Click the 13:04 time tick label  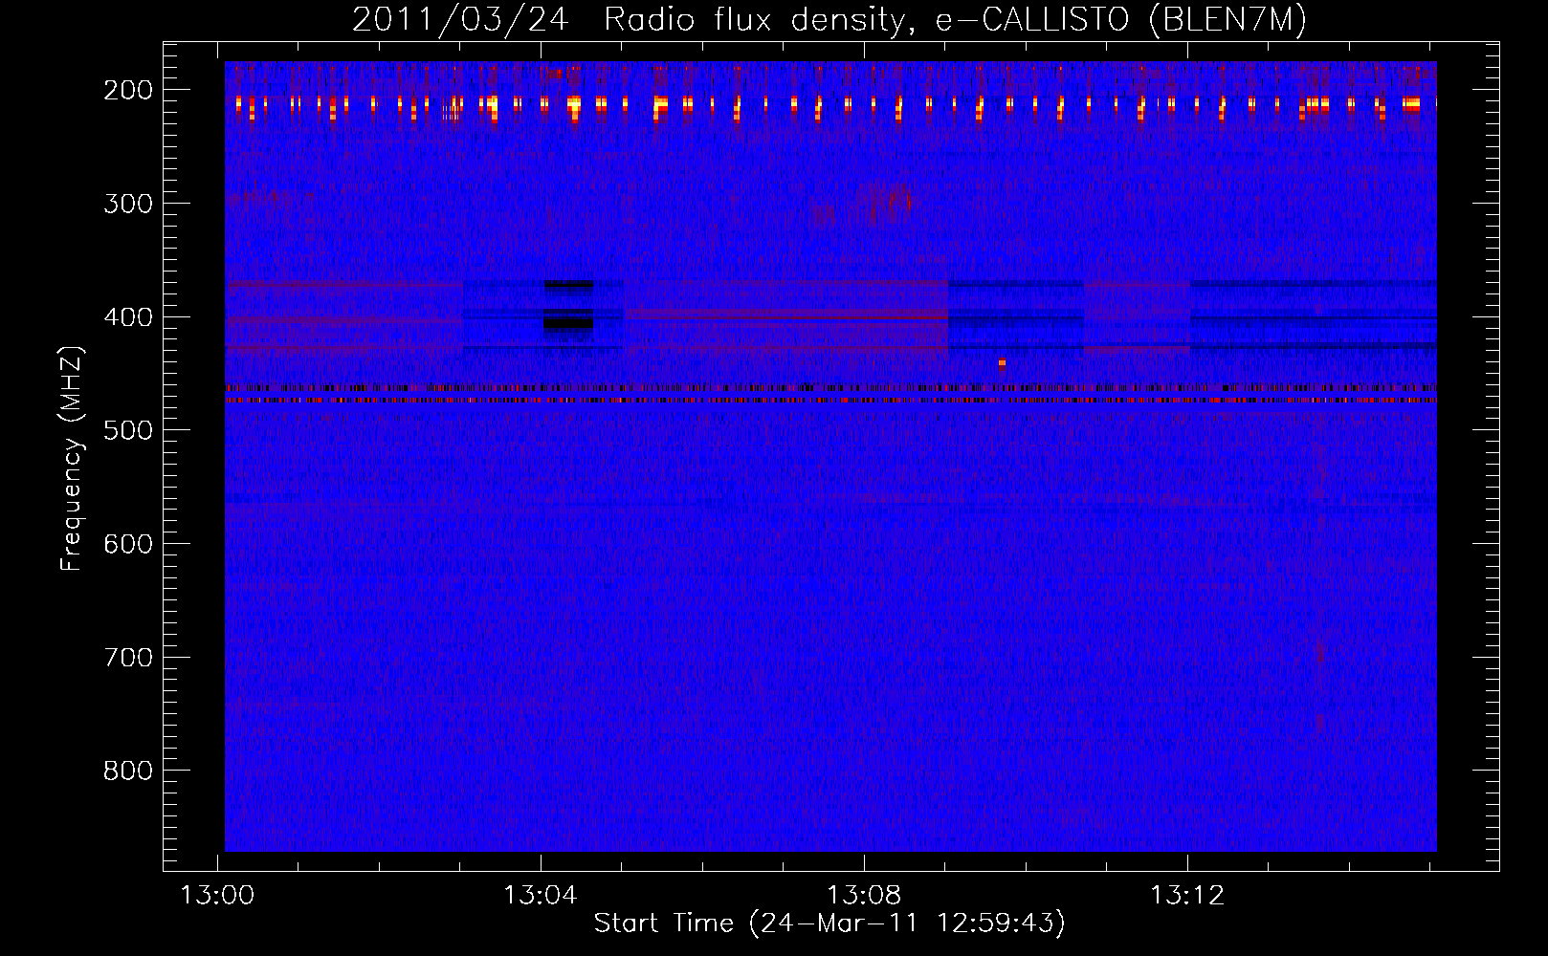click(x=541, y=895)
